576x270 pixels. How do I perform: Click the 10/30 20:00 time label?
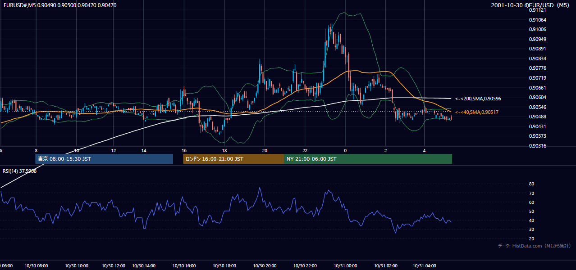tap(265, 266)
